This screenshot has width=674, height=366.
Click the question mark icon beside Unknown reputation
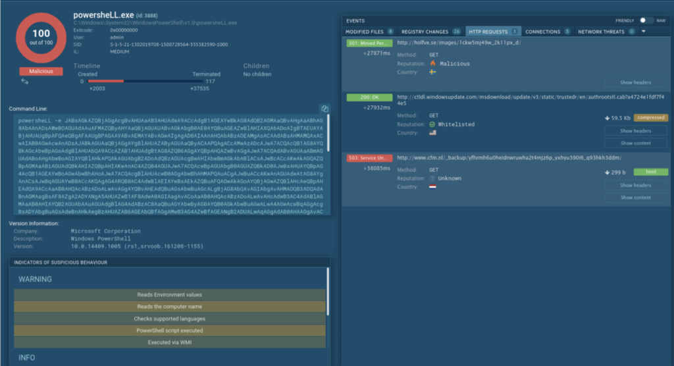[x=432, y=178]
